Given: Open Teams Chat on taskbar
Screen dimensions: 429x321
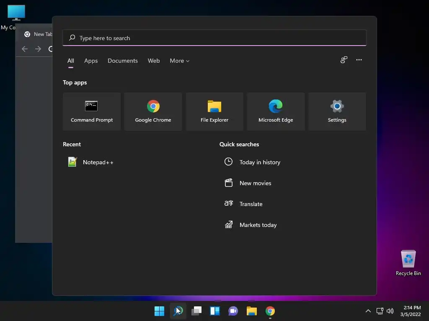Looking at the screenshot, I should (233, 311).
